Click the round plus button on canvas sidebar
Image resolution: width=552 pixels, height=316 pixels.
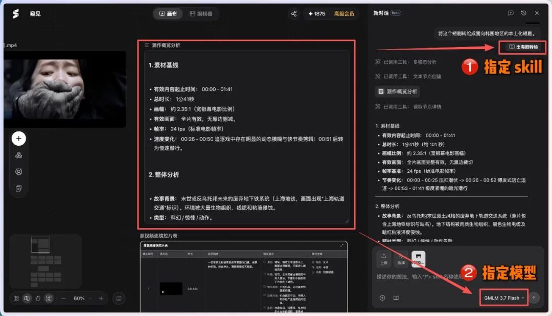pos(19,139)
